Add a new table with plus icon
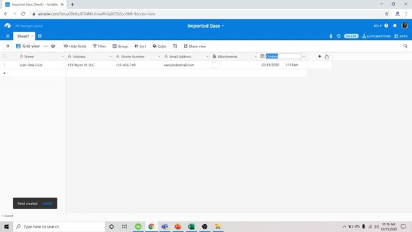 (40, 36)
